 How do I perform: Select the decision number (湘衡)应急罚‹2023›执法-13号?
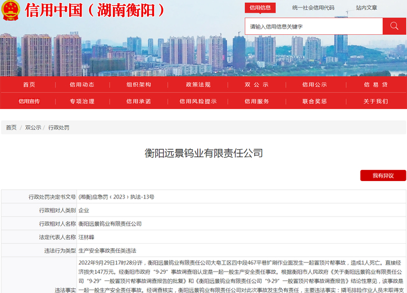point(116,197)
